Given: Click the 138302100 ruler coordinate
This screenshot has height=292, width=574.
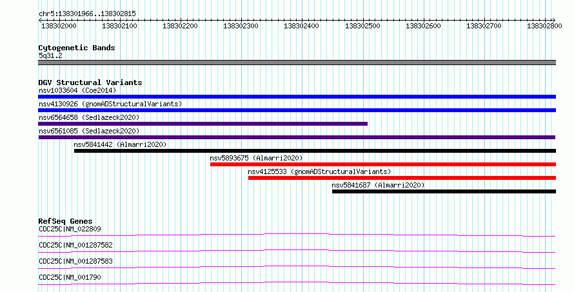Looking at the screenshot, I should pos(119,26).
